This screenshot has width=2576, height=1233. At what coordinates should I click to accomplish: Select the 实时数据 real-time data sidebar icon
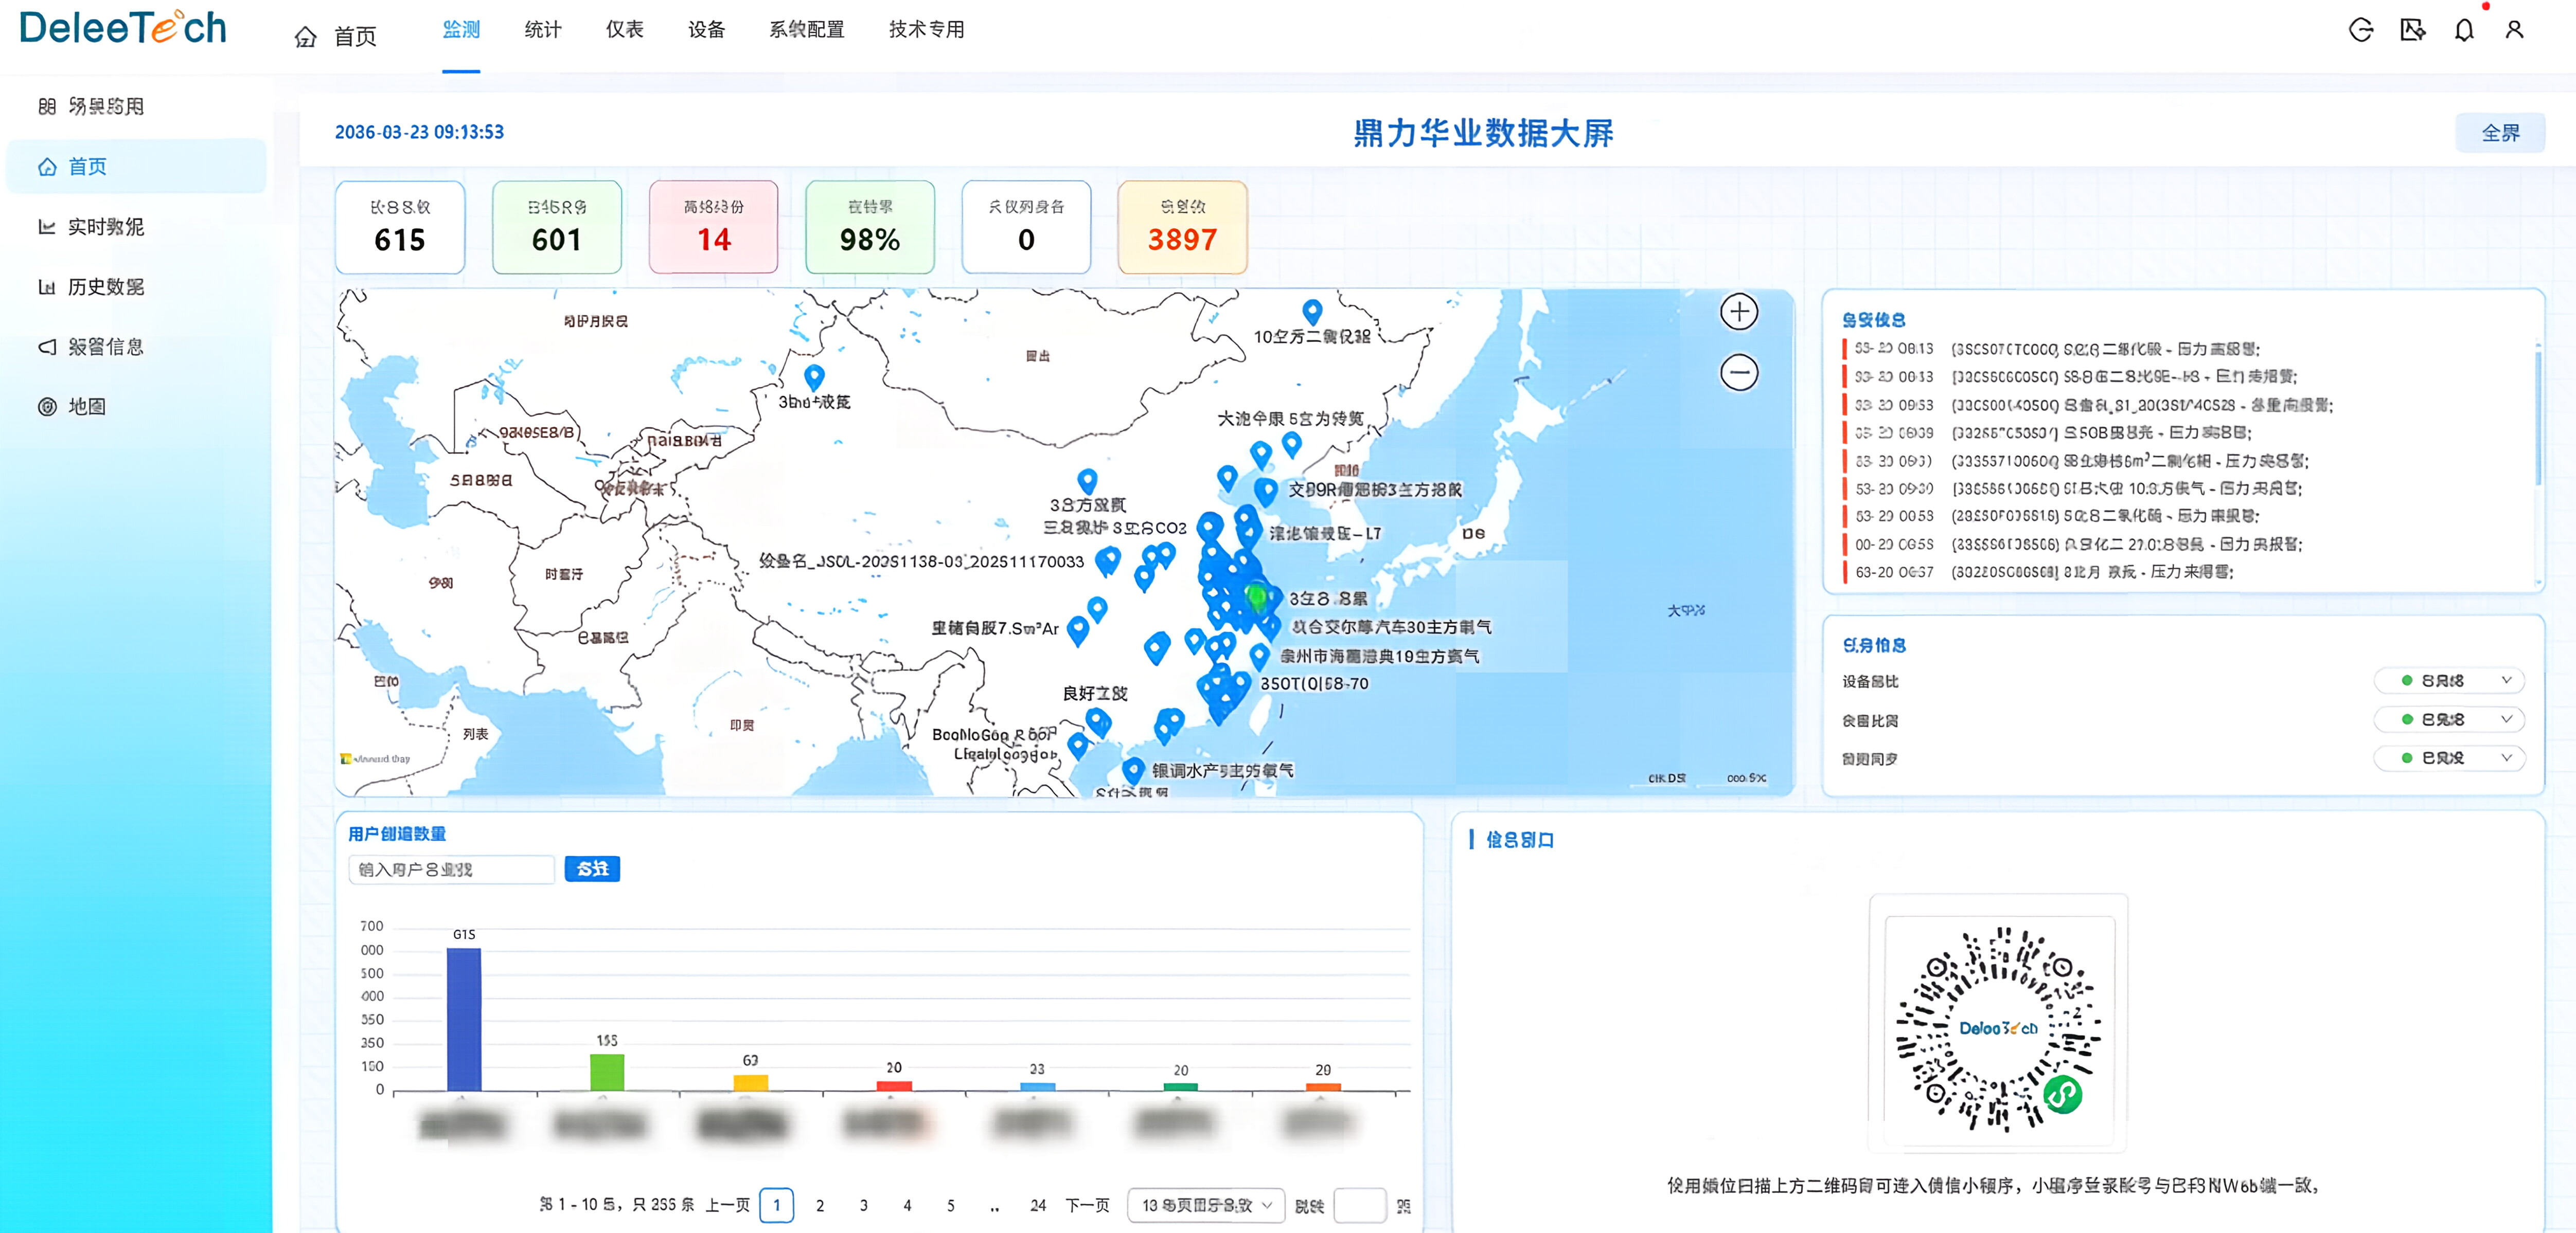[47, 227]
